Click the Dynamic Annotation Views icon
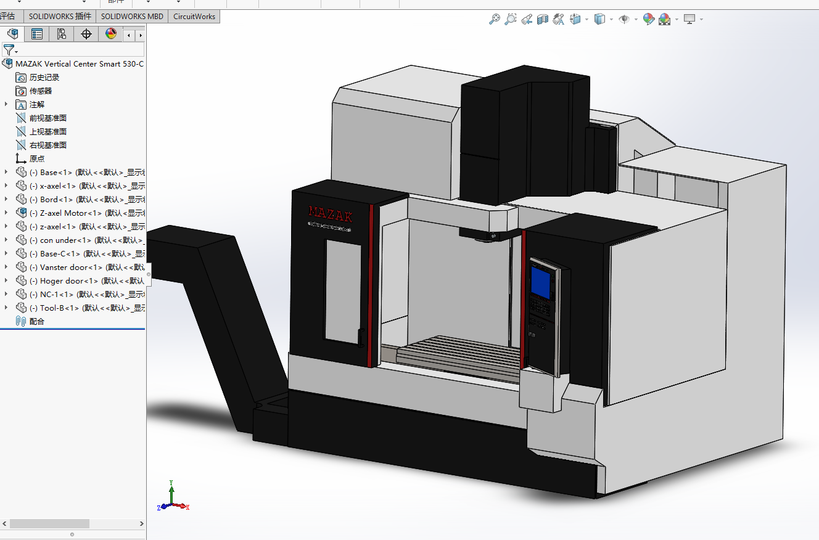Screen dimensions: 819x540 click(559, 19)
